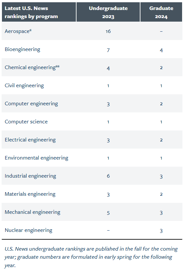The height and width of the screenshot is (270, 185).
Task: Click the Nuclear engineering row label
Action: (x=28, y=230)
